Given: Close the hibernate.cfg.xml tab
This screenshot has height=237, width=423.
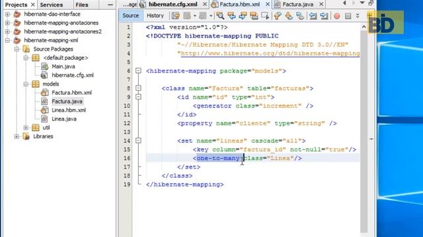Looking at the screenshot, I should 205,5.
